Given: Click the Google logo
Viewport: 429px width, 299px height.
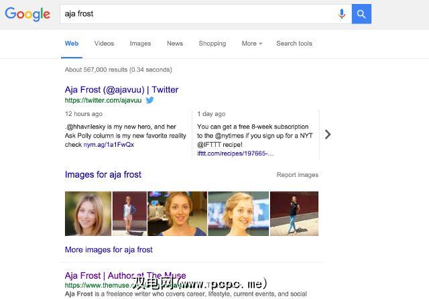Looking at the screenshot, I should click(x=27, y=14).
